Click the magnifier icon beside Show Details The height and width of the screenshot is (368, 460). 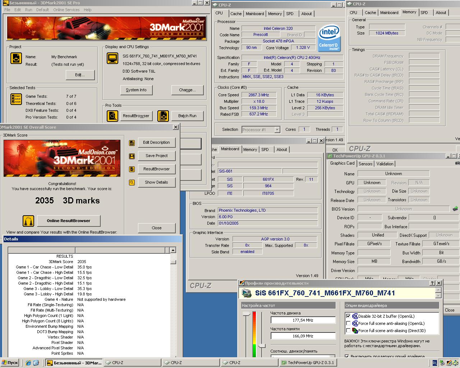132,183
